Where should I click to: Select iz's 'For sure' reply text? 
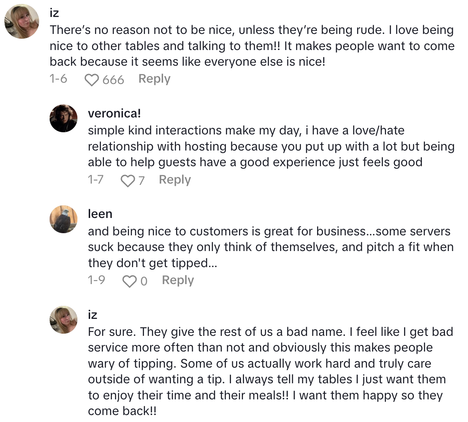tap(270, 372)
